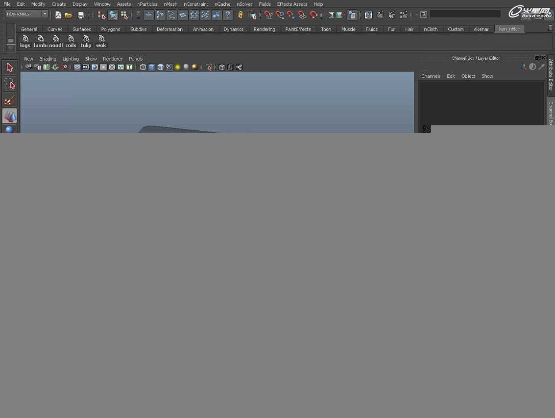Open the File menu
Screen dimensions: 555x418
(7, 4)
